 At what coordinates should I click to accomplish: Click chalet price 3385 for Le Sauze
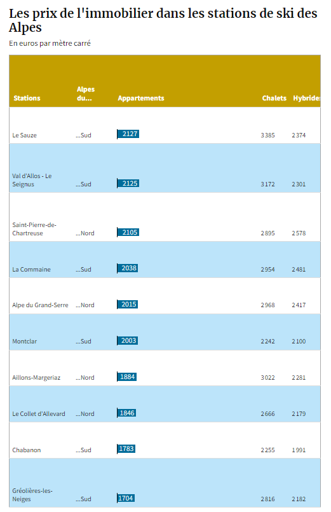click(267, 135)
